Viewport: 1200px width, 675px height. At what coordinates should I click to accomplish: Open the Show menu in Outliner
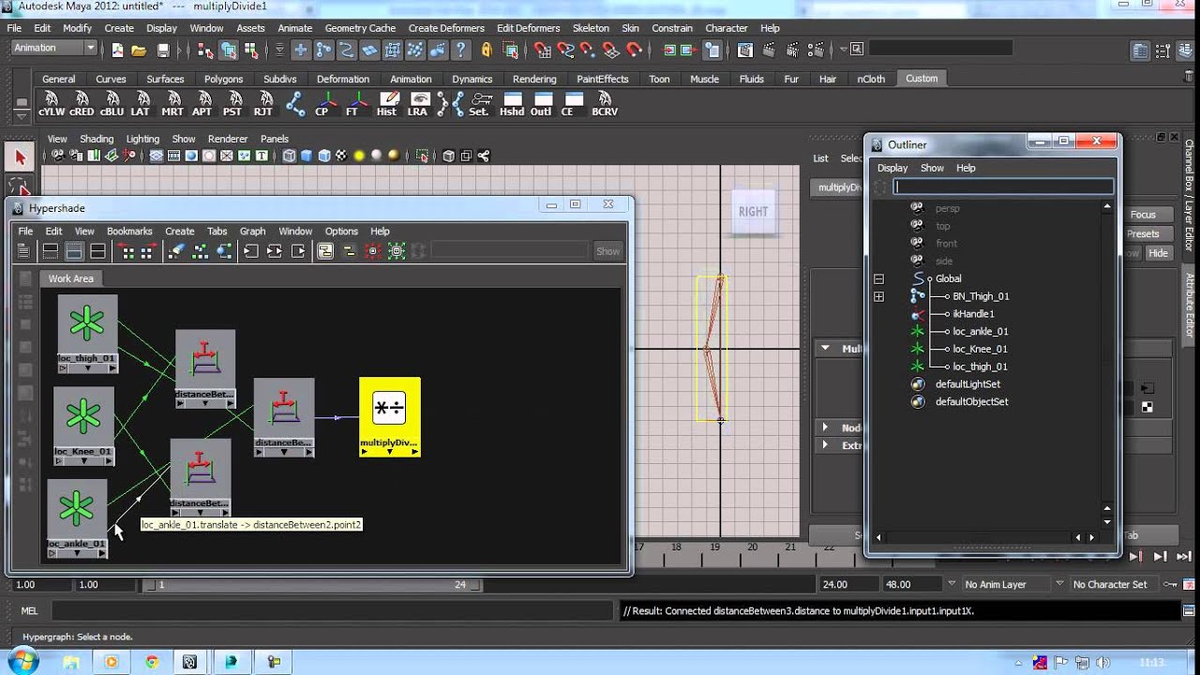932,168
